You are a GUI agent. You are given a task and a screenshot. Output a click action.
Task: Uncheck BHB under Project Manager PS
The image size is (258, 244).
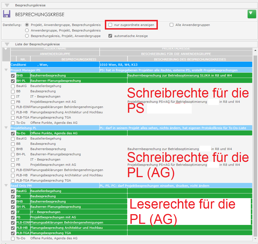click(13, 76)
